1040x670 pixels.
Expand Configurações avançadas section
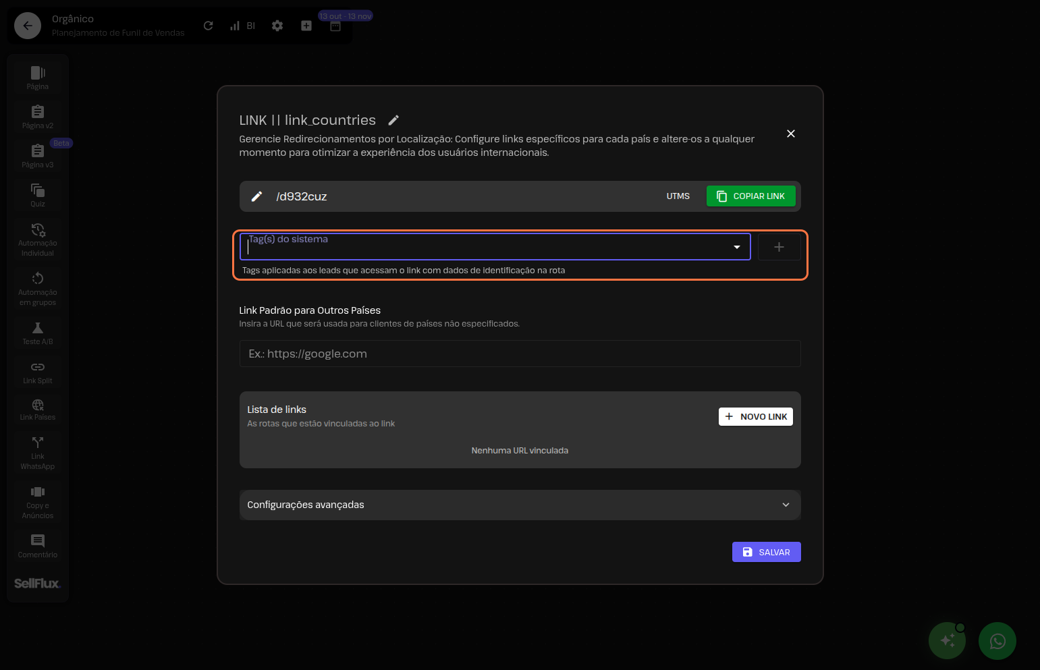[520, 505]
